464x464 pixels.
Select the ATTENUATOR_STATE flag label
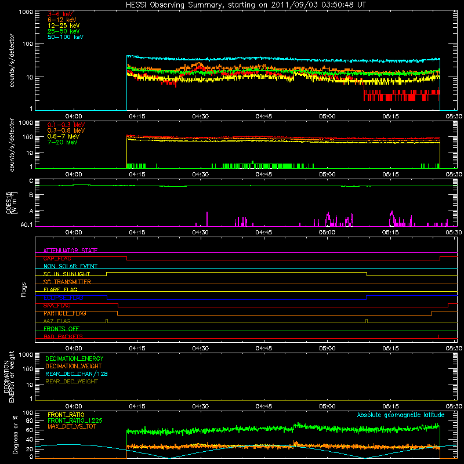pos(70,251)
